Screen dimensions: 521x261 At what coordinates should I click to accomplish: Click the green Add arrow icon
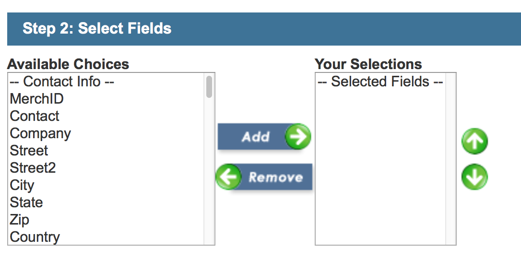pos(297,137)
